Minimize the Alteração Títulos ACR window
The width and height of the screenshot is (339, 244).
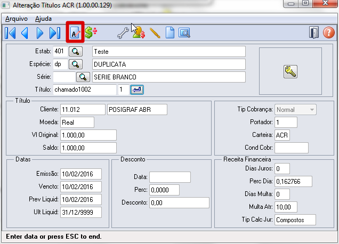[x=291, y=3]
